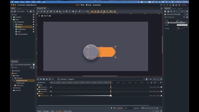Click the Easing curve value in Inspector
This screenshot has width=199, height=112.
pos(182,28)
